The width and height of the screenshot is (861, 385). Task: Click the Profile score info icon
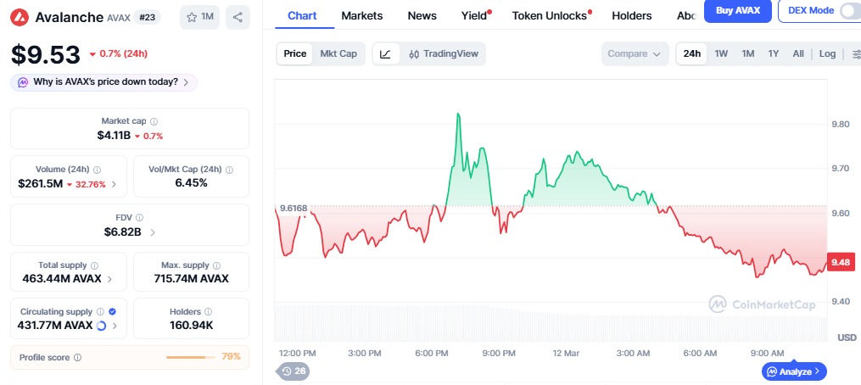tap(78, 358)
